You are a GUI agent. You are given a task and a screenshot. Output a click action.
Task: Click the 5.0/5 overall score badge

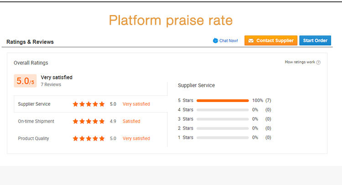pos(25,81)
